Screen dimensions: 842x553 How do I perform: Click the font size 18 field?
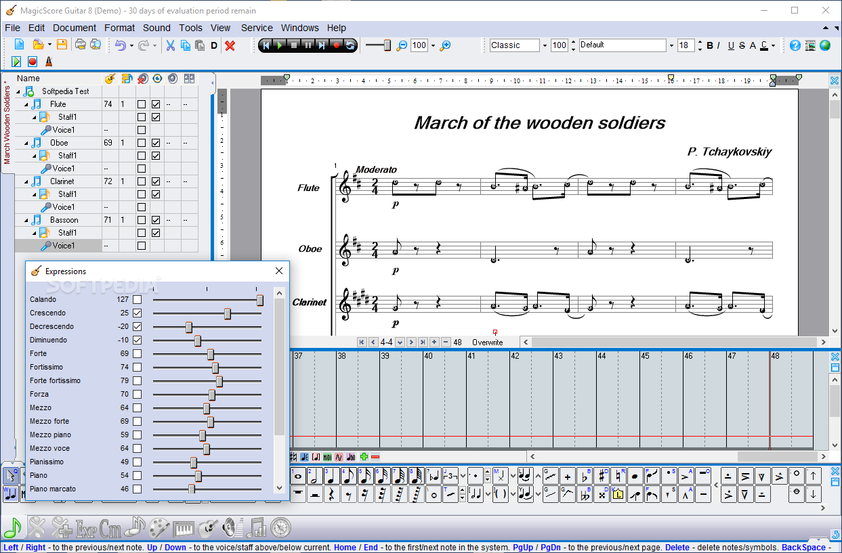click(685, 45)
